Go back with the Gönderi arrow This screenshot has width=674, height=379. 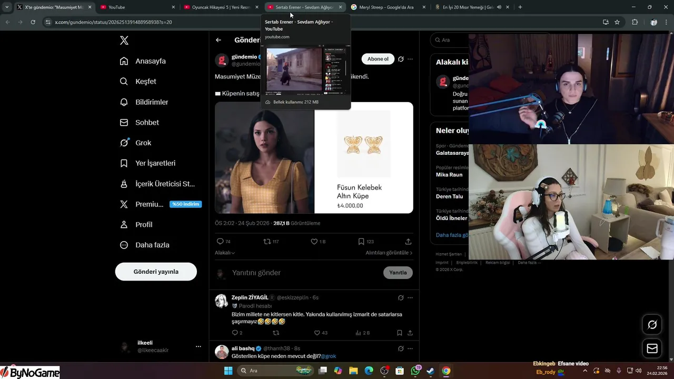219,40
